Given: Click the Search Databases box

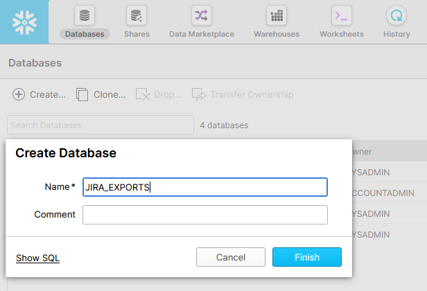Looking at the screenshot, I should click(101, 125).
